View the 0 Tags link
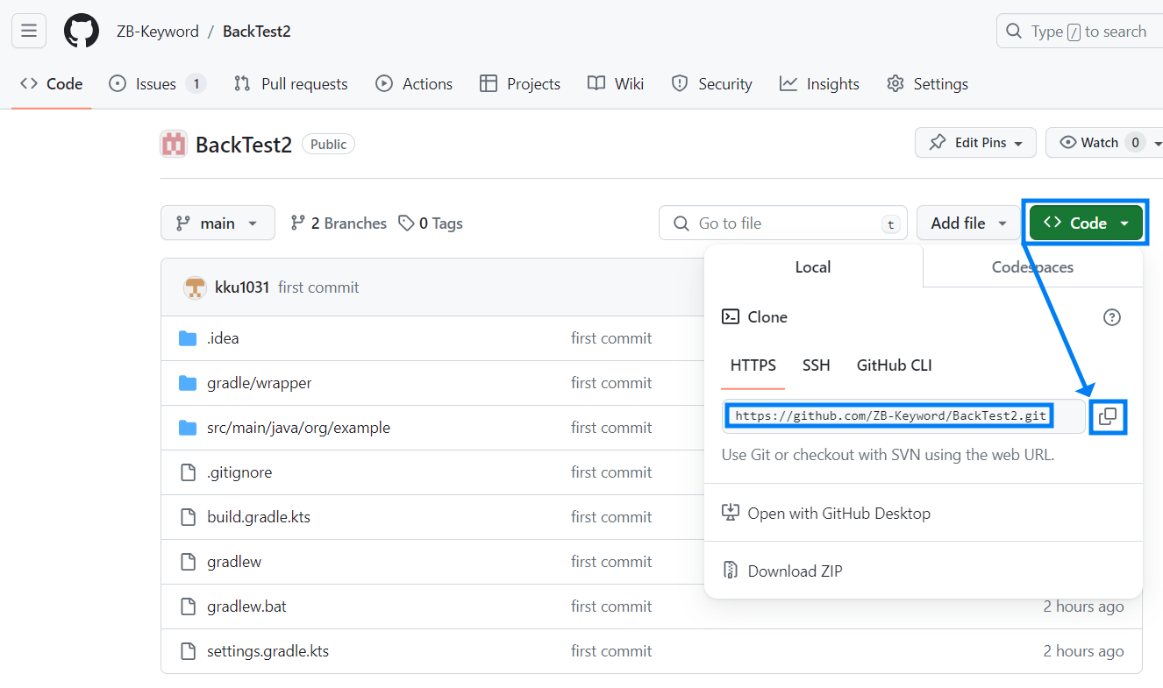This screenshot has height=688, width=1163. point(431,223)
